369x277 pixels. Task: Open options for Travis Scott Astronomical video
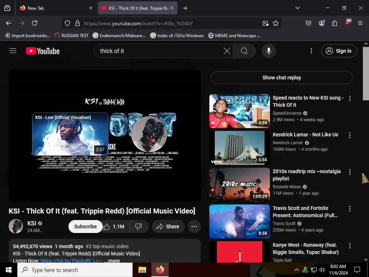350,209
